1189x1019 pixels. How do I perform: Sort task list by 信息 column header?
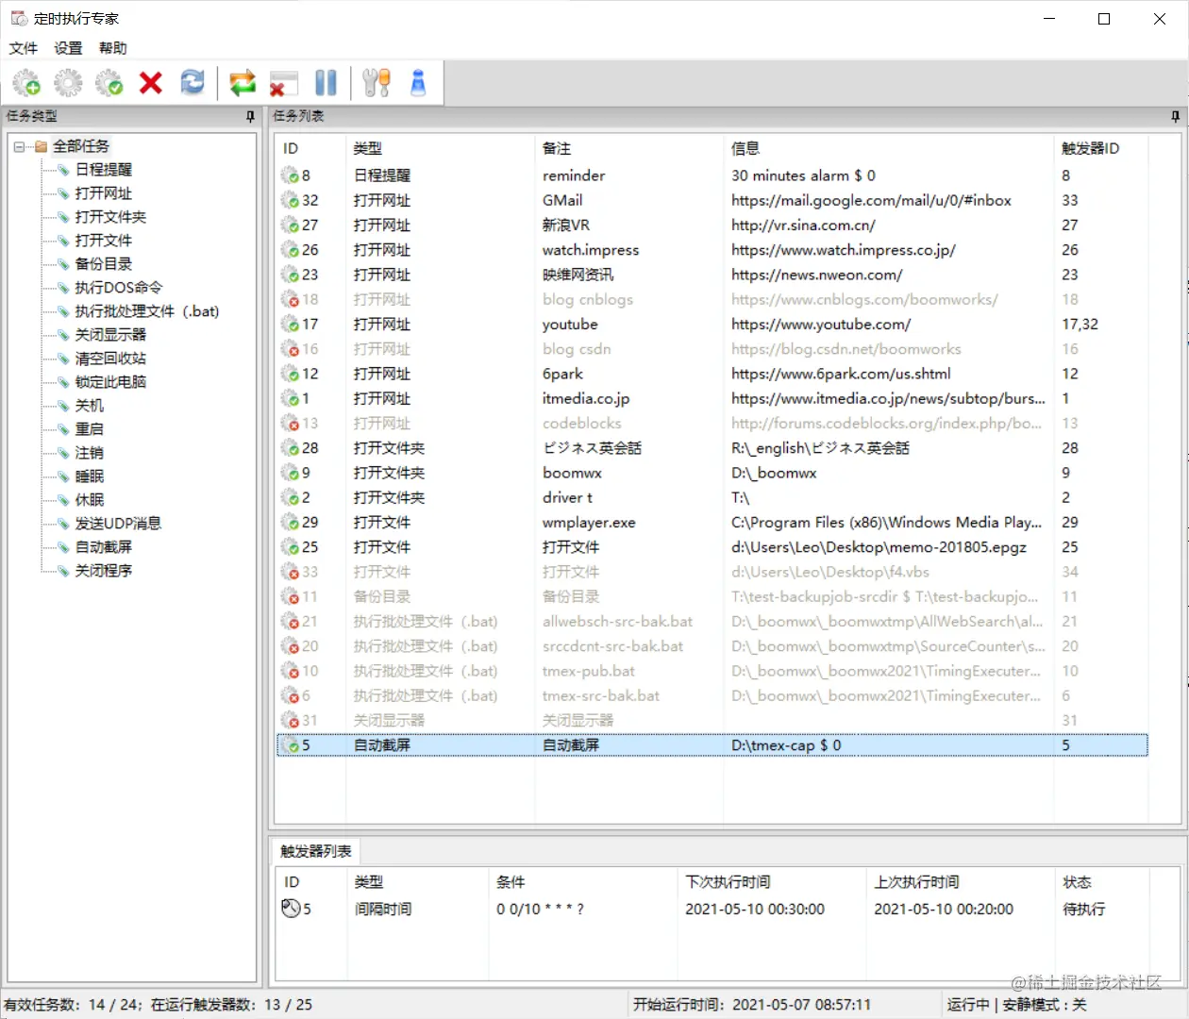coord(888,148)
